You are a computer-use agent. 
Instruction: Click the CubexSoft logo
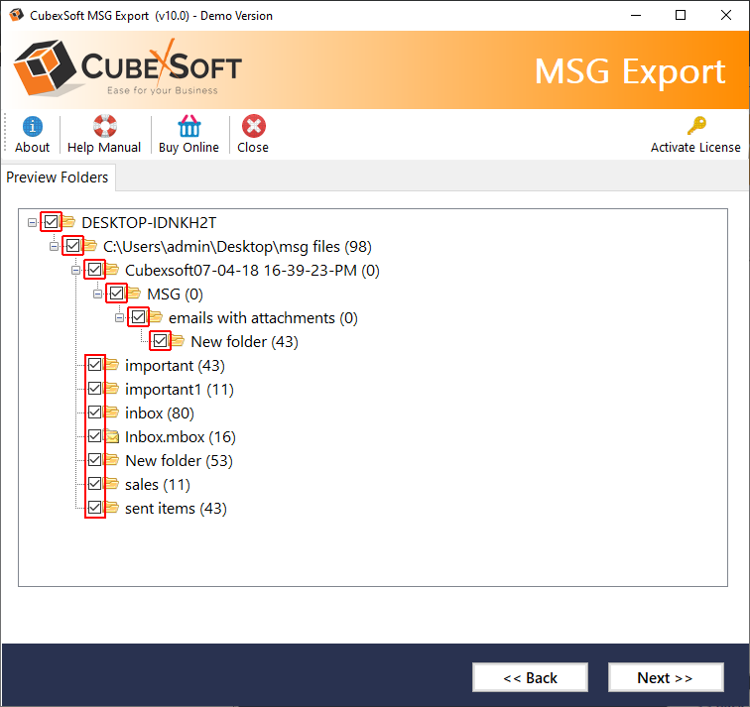(129, 71)
